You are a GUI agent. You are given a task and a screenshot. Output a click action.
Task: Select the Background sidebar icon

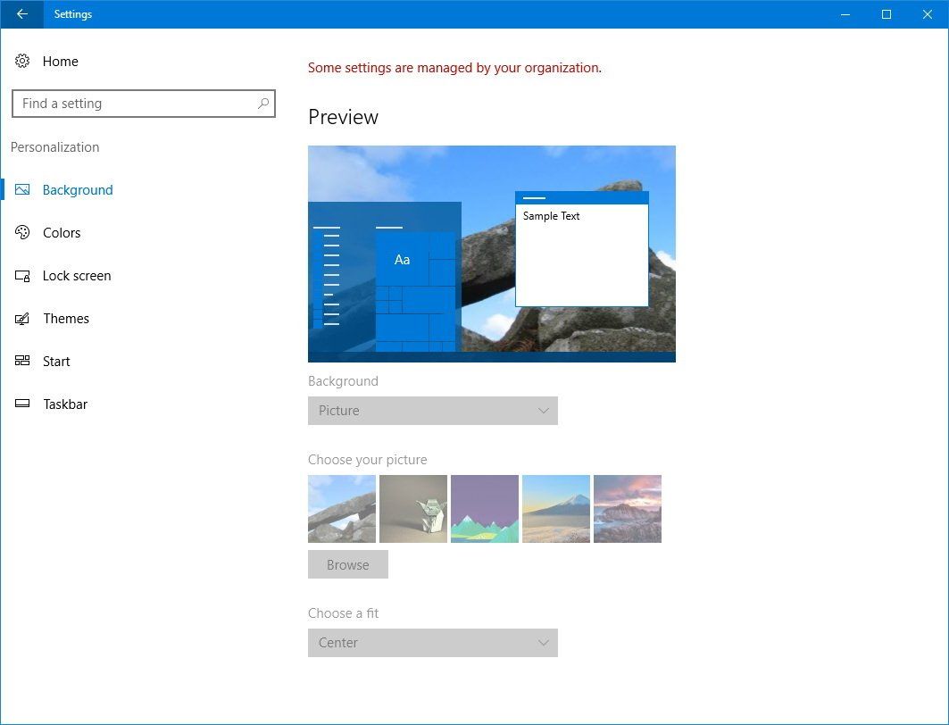click(22, 189)
